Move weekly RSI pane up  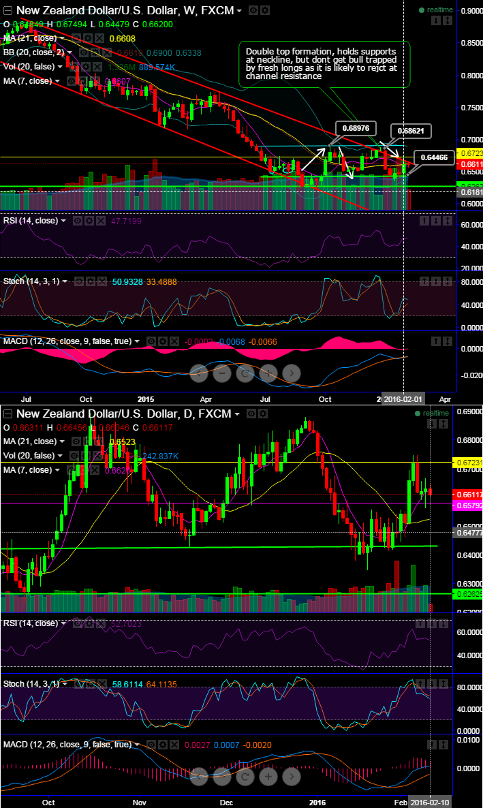[x=424, y=221]
